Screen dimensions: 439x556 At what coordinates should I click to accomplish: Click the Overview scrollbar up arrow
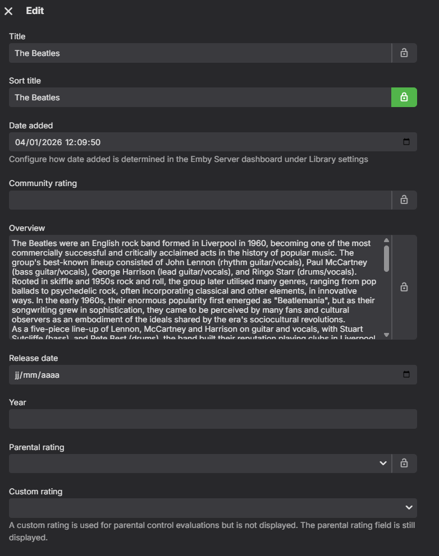386,240
